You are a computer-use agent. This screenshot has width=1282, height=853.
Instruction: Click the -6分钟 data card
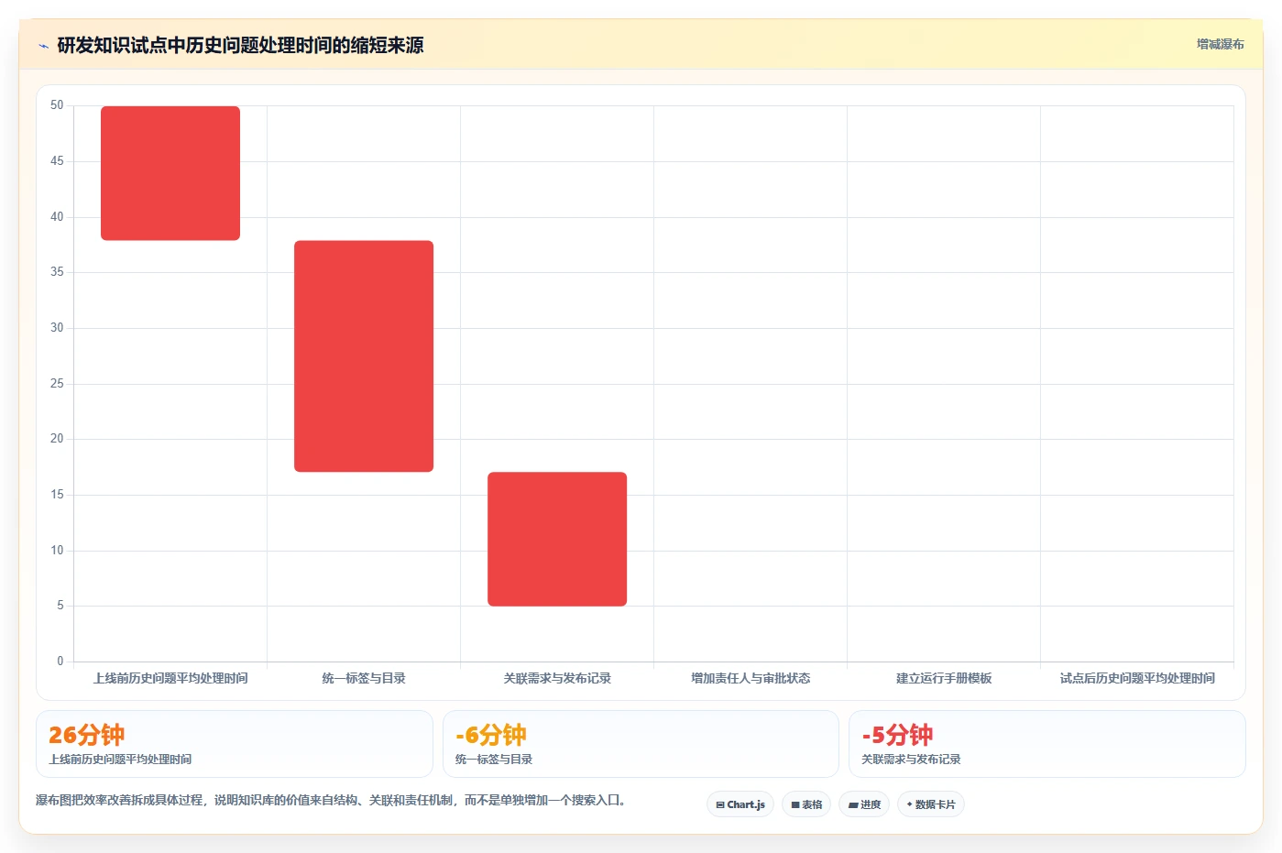point(641,744)
